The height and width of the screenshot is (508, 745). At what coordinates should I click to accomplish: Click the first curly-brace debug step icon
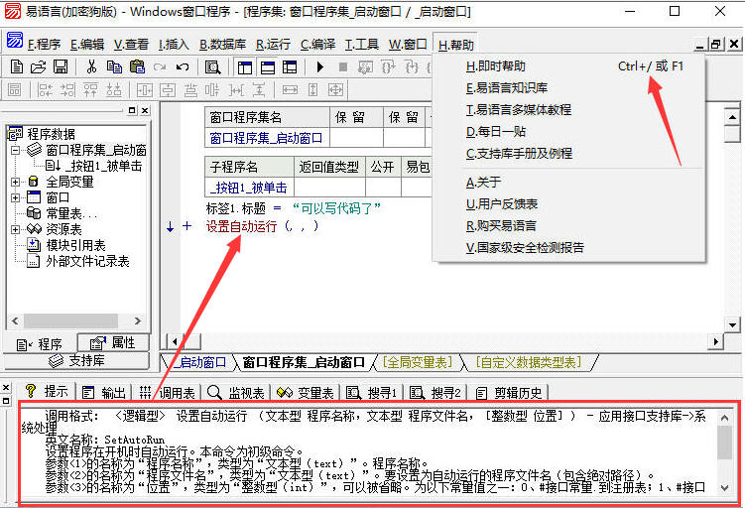[x=388, y=67]
